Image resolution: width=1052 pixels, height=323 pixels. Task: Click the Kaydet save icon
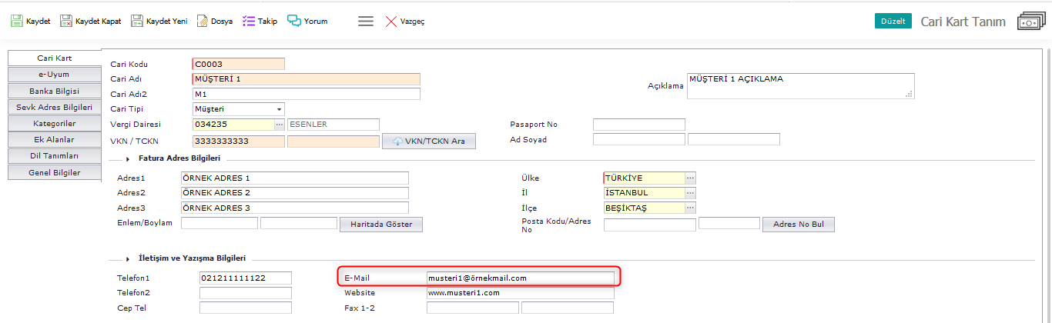click(x=16, y=22)
